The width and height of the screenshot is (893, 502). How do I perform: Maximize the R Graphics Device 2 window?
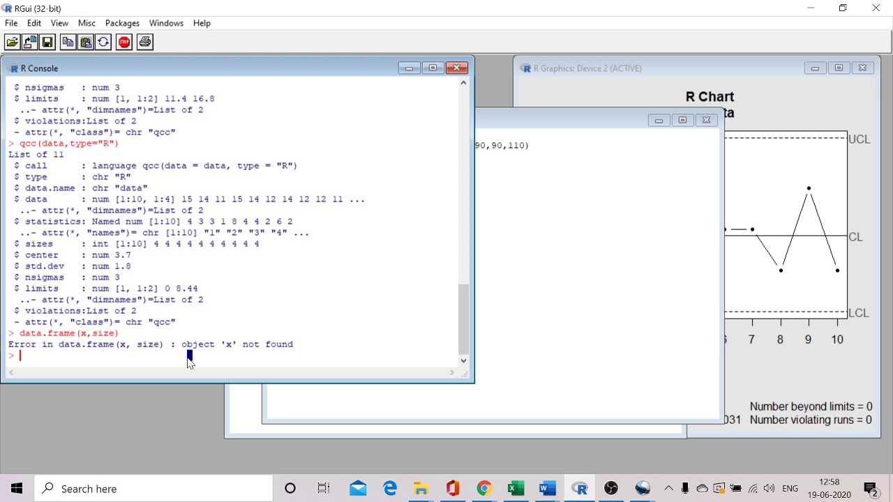[x=839, y=68]
